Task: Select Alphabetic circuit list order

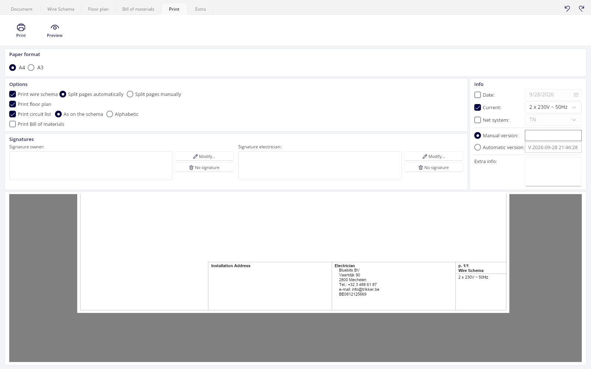Action: [110, 114]
